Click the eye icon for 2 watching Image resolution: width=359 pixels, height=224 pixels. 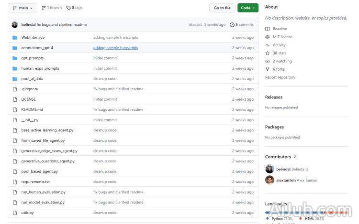268,61
